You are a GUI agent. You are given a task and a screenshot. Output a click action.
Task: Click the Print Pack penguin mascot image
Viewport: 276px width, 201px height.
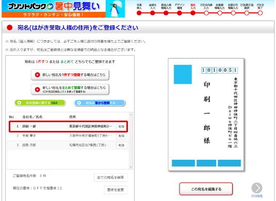[x=115, y=9]
